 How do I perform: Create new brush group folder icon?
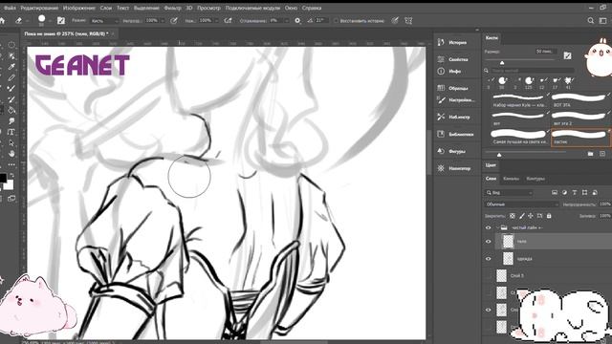tap(591, 154)
